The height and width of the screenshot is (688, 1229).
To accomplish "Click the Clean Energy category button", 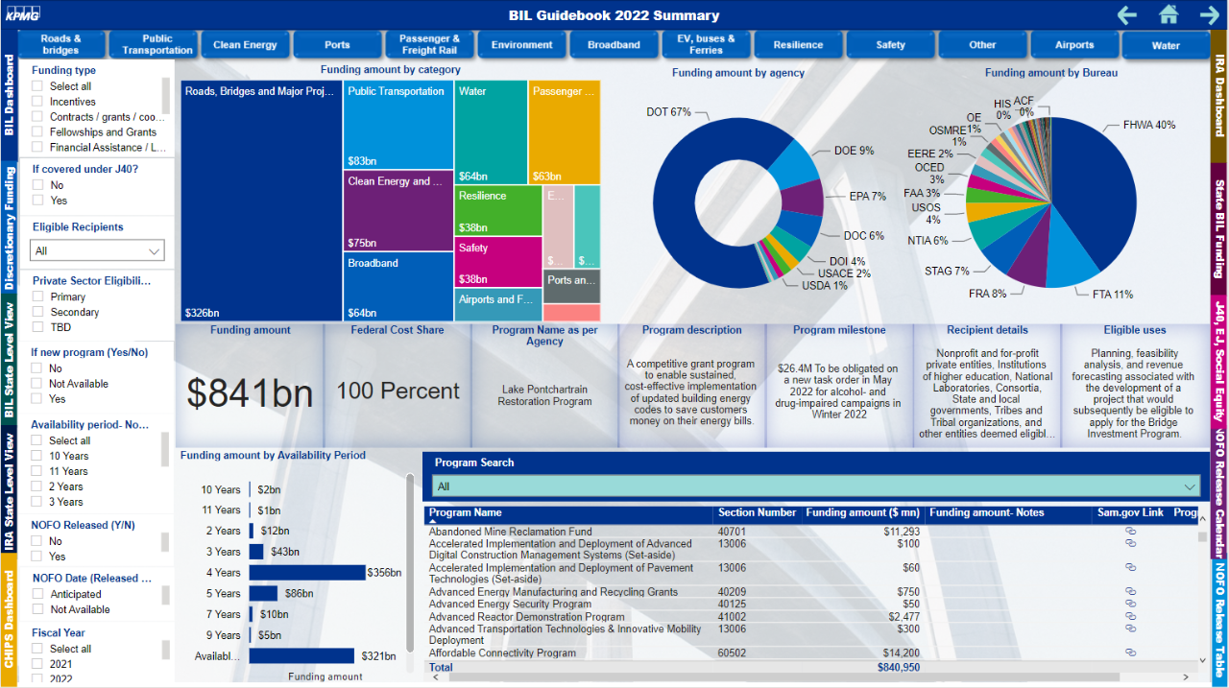I will (245, 45).
